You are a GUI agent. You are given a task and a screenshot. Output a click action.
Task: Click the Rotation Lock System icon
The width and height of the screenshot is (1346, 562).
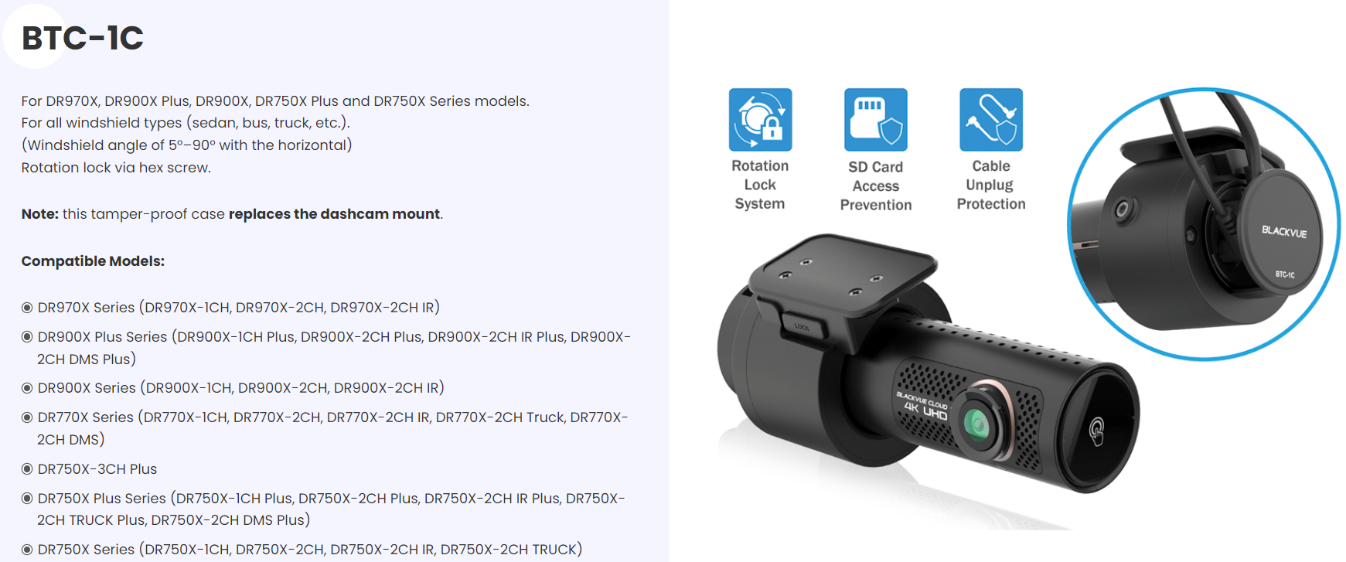tap(760, 120)
